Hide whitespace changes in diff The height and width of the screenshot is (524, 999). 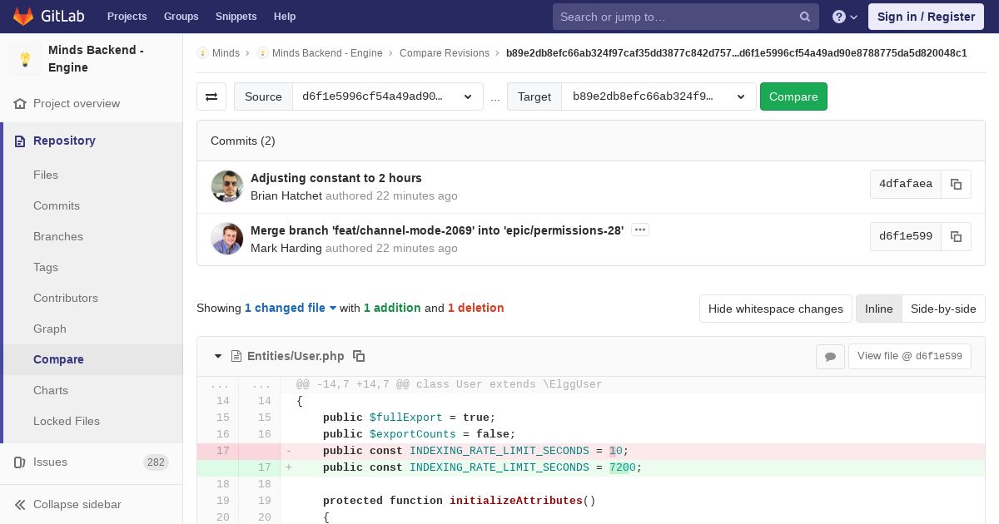pos(775,309)
